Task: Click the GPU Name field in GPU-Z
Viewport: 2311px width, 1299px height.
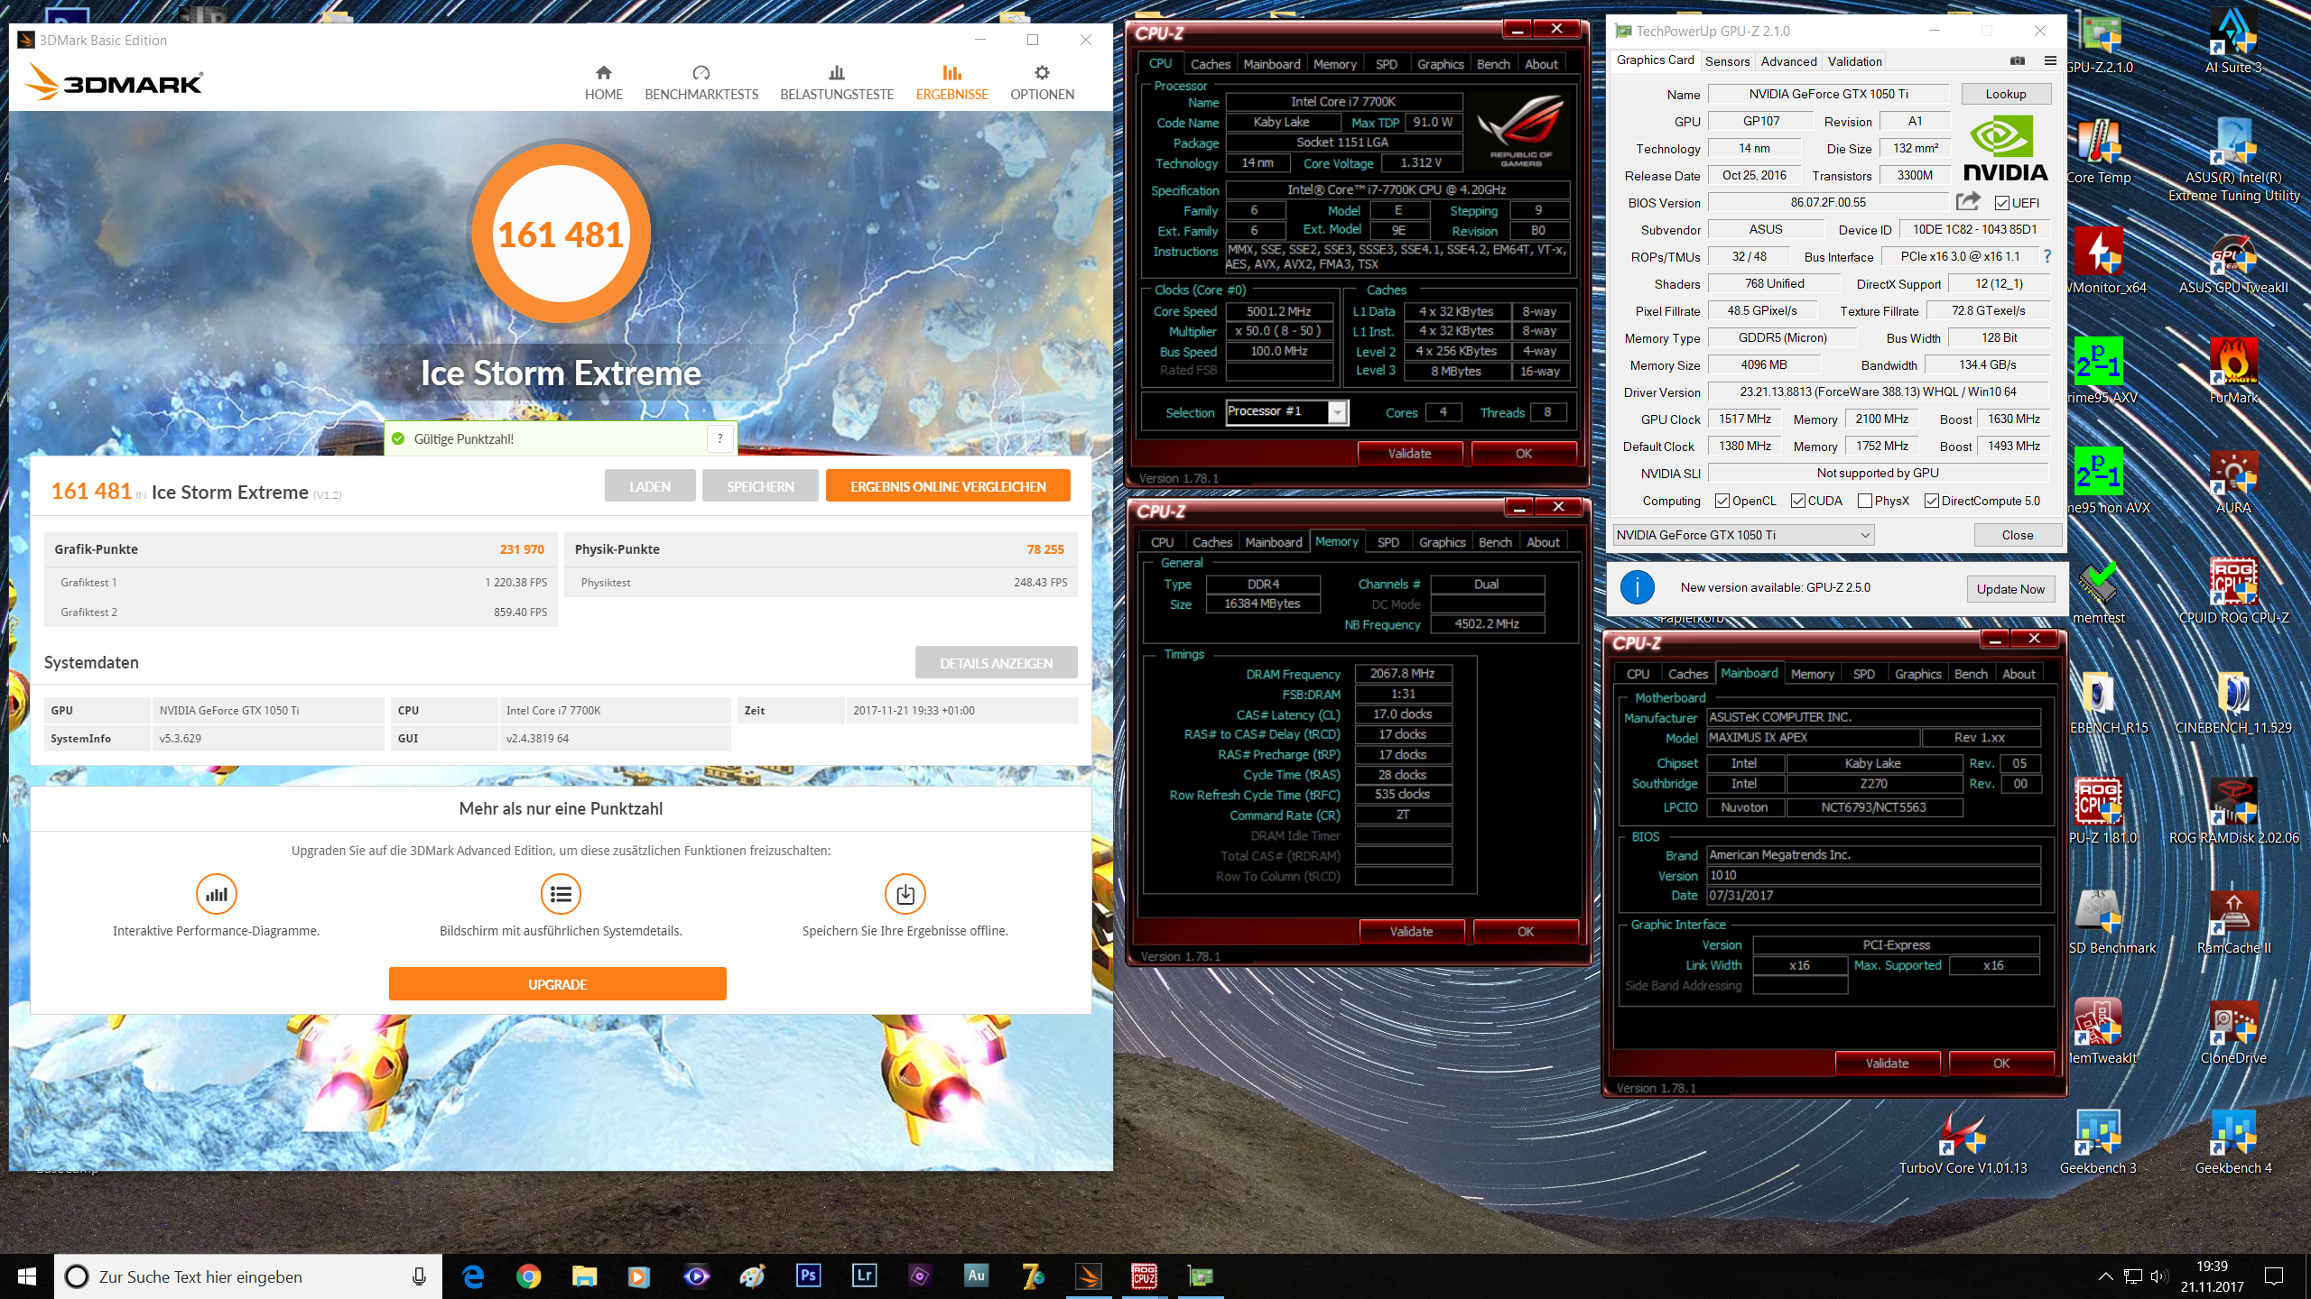Action: [x=1829, y=94]
